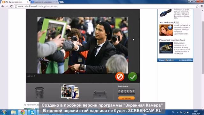
Task: Go forward in browser history
Action: tap(7, 6)
